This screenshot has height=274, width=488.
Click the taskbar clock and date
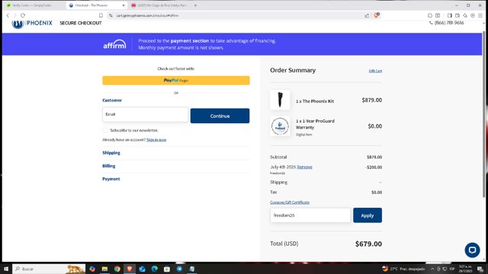click(x=465, y=269)
